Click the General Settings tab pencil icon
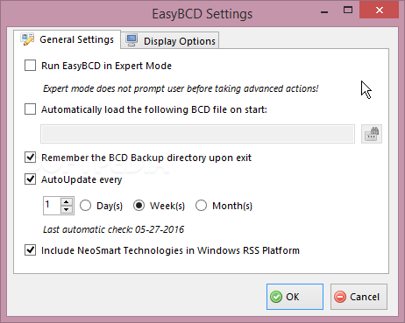 coord(27,39)
